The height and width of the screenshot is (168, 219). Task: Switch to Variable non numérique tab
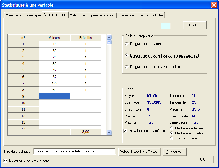click(23, 15)
